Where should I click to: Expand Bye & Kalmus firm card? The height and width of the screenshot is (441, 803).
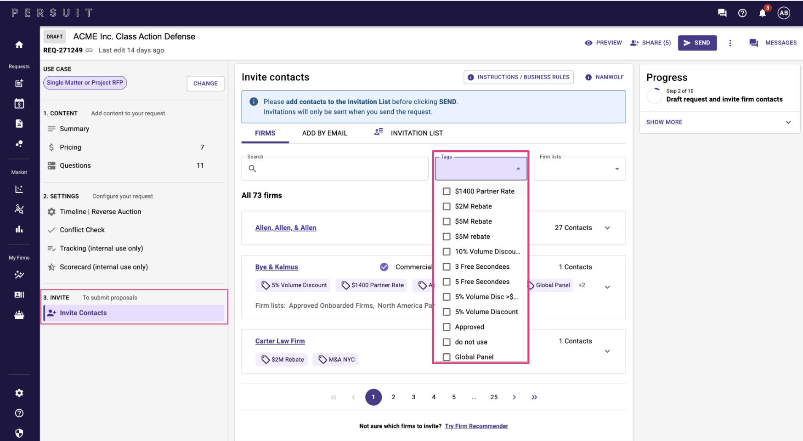[x=607, y=287]
